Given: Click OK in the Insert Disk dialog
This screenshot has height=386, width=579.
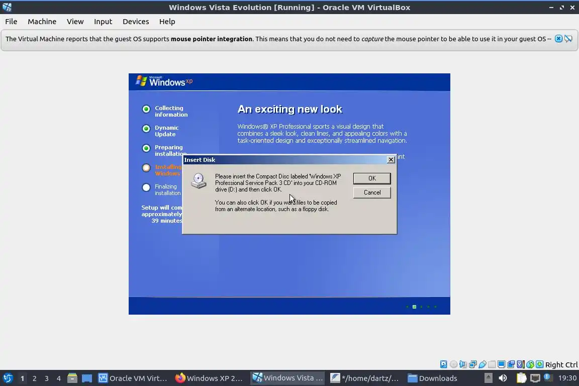Looking at the screenshot, I should point(372,178).
